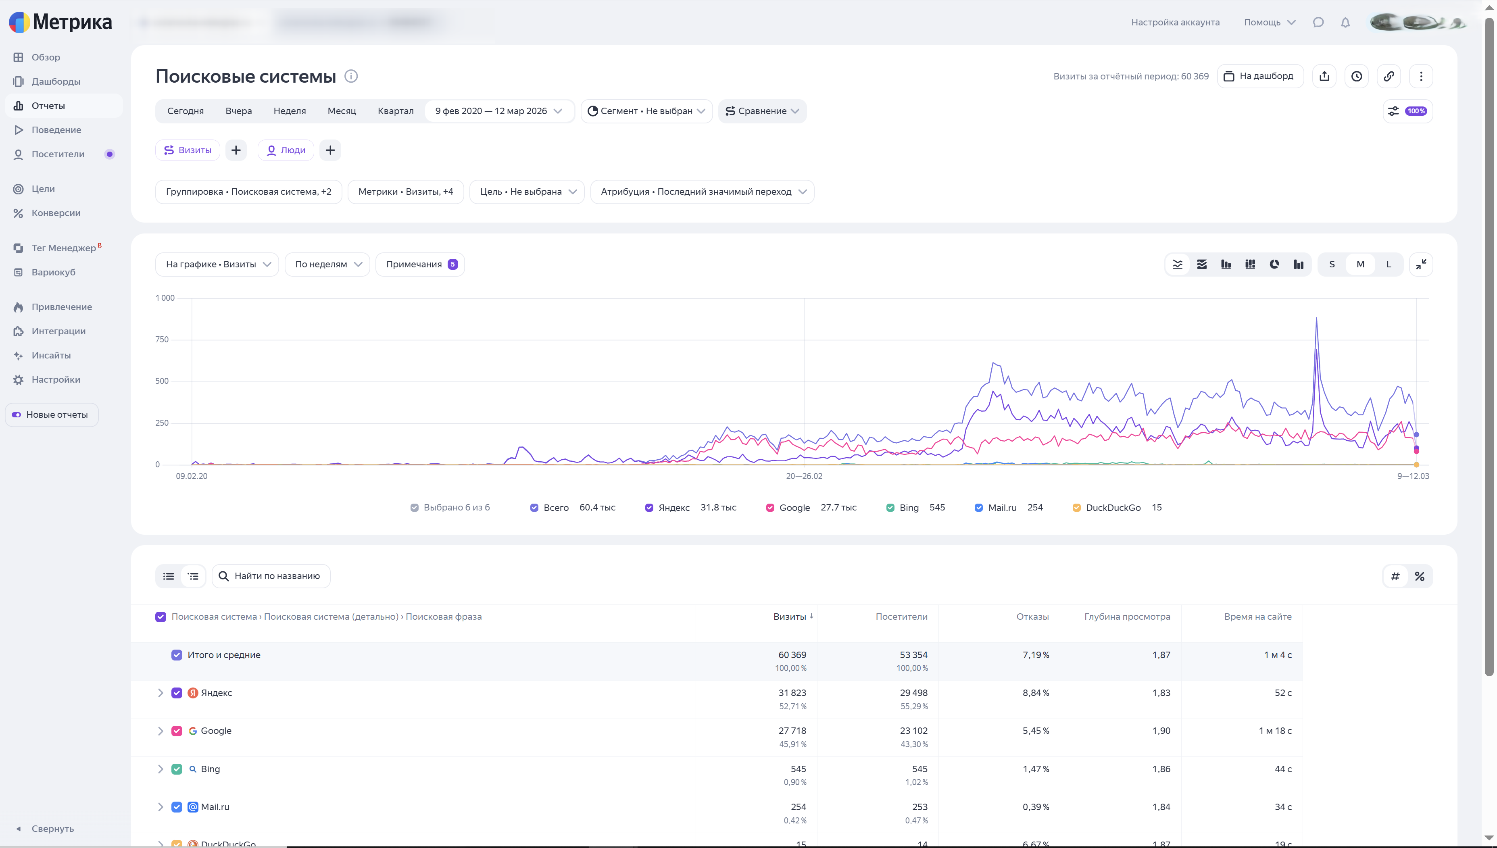The width and height of the screenshot is (1497, 848).
Task: Select the Вчера period tab
Action: (239, 111)
